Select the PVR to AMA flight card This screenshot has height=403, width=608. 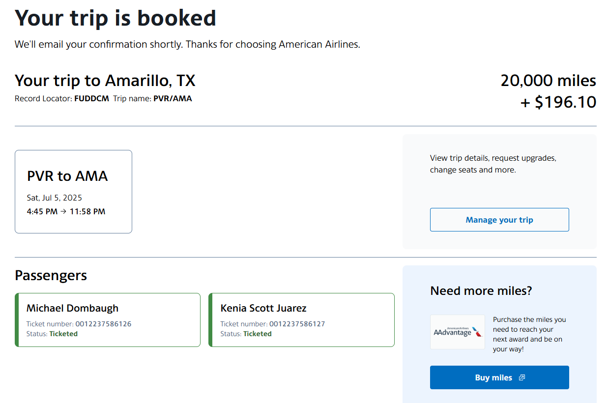point(73,191)
